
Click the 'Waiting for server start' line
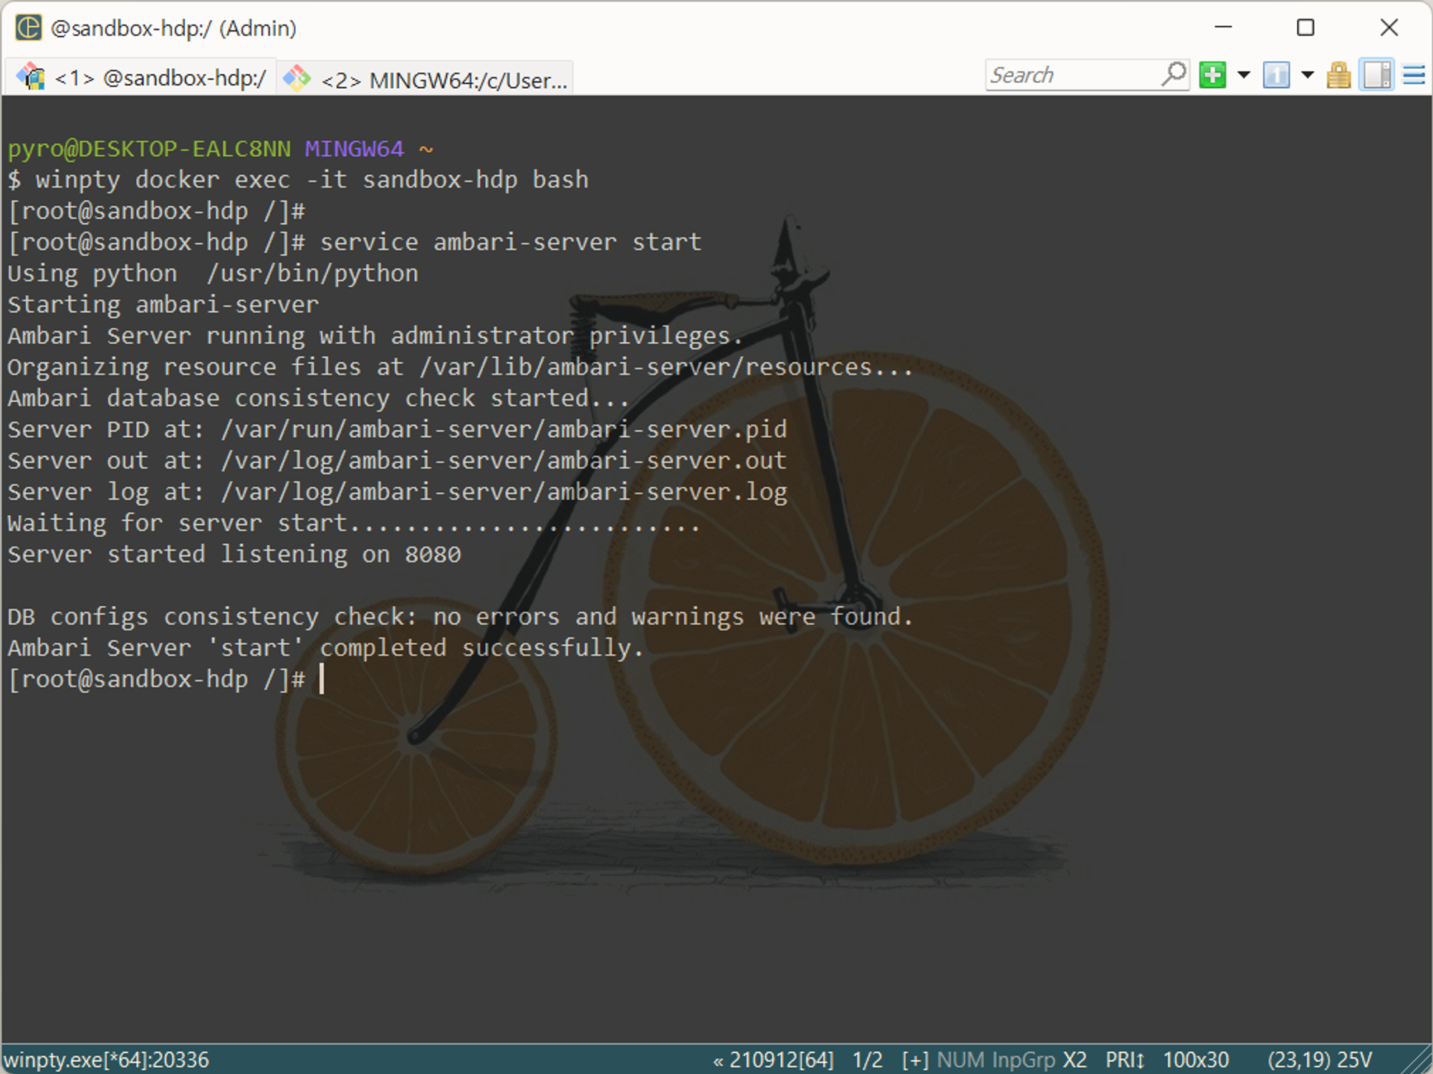pyautogui.click(x=353, y=524)
